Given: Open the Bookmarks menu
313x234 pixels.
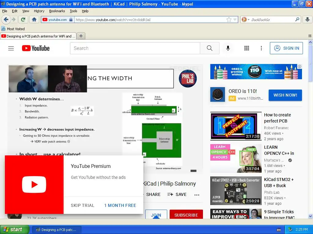Looking at the screenshot, I should [x=57, y=11].
